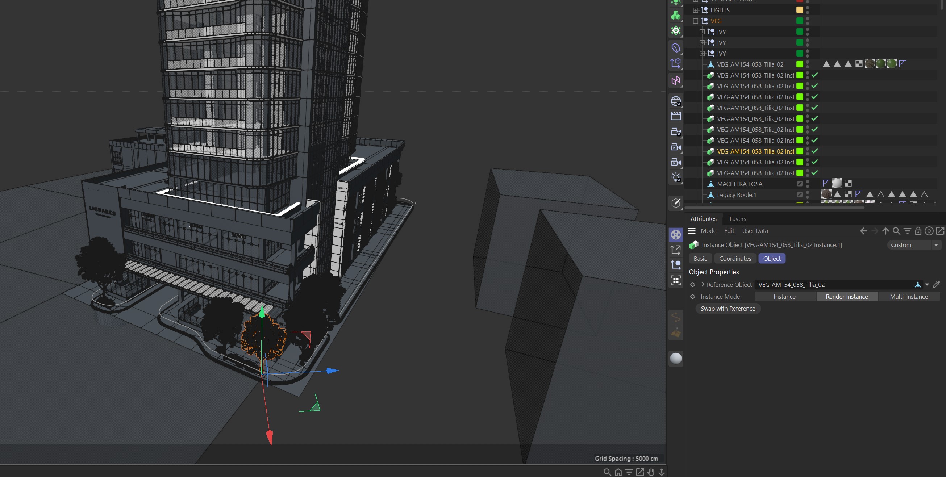Expand the LIGHTS group
Viewport: 946px width, 477px height.
(695, 10)
